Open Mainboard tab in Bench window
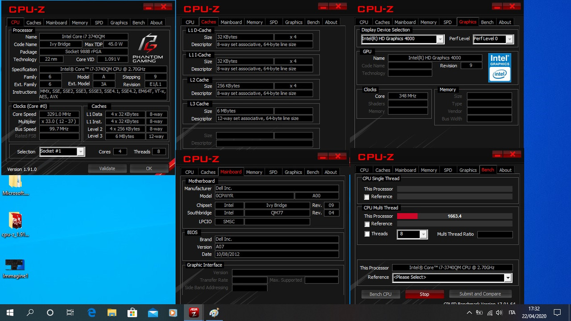Image resolution: width=571 pixels, height=321 pixels. point(405,170)
